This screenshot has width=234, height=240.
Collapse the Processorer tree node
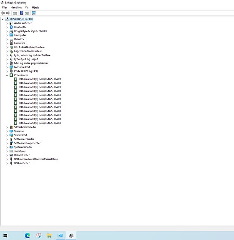7,75
